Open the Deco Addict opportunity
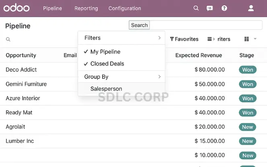The width and height of the screenshot is (267, 167). (x=21, y=70)
